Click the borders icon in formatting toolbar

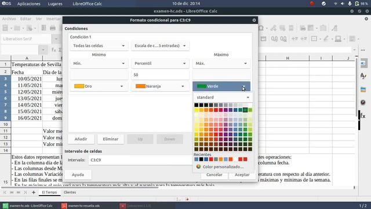tap(314, 39)
